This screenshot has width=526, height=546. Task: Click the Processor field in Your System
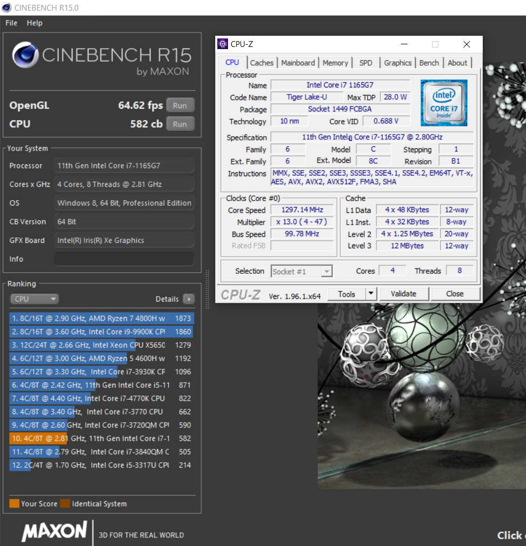click(124, 165)
